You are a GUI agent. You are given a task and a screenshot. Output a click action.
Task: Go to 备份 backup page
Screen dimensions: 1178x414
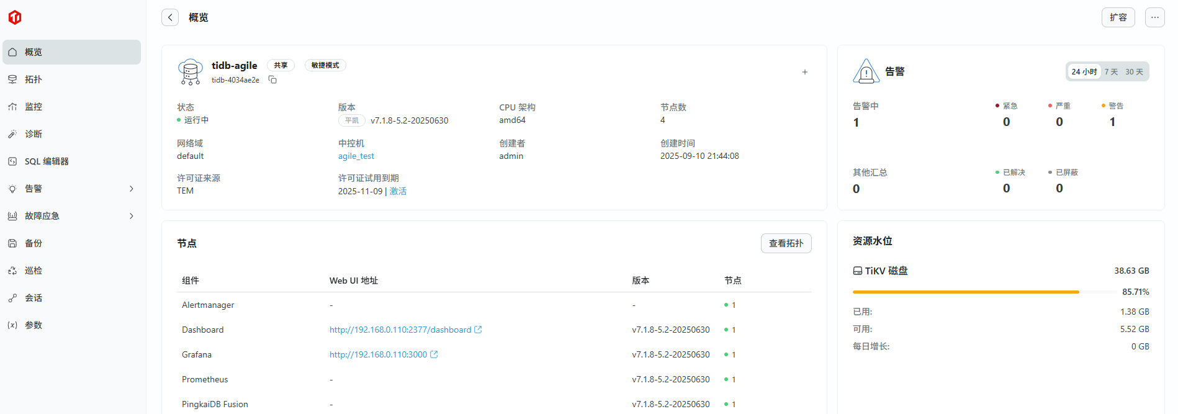click(x=34, y=243)
